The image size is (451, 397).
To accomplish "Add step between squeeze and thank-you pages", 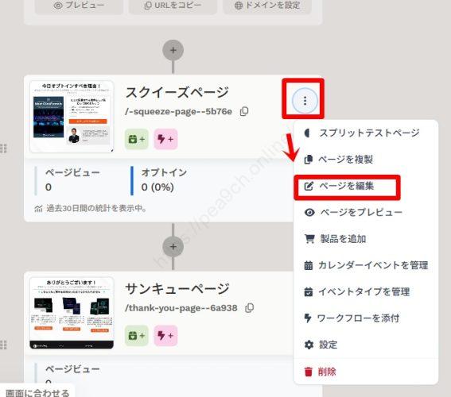I will (173, 247).
